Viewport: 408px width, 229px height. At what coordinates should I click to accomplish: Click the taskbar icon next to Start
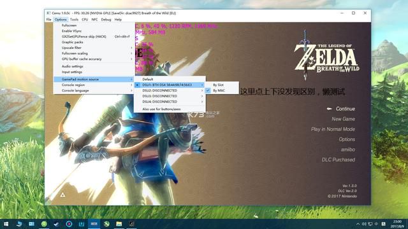[x=19, y=224]
